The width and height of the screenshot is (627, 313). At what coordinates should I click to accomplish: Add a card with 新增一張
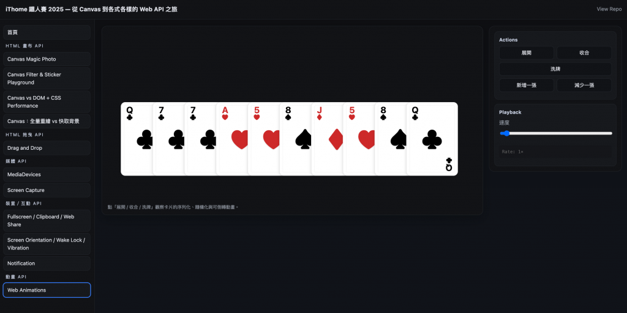coord(526,85)
